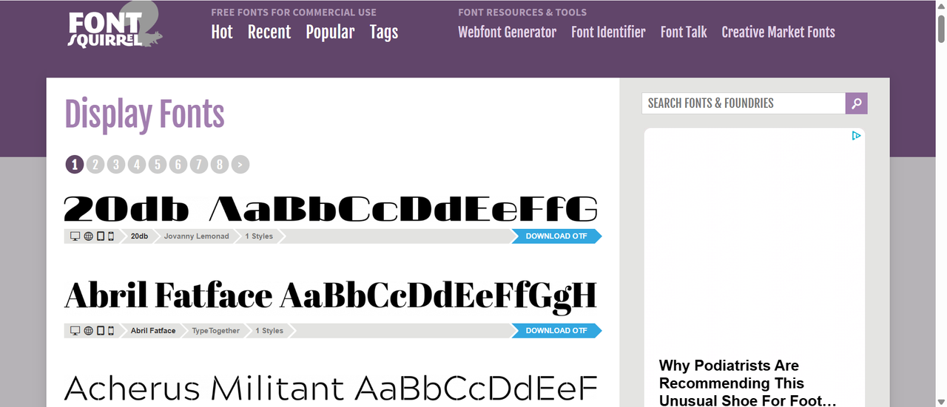Click 1 Styles in Abril Fatface row
This screenshot has width=947, height=407.
coord(269,331)
